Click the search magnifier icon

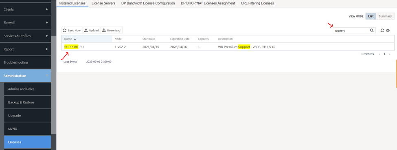click(371, 31)
